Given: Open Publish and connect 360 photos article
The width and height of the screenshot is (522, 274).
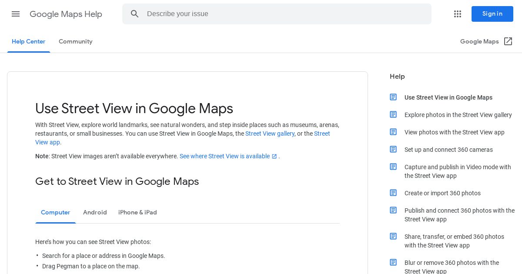Looking at the screenshot, I should (459, 215).
